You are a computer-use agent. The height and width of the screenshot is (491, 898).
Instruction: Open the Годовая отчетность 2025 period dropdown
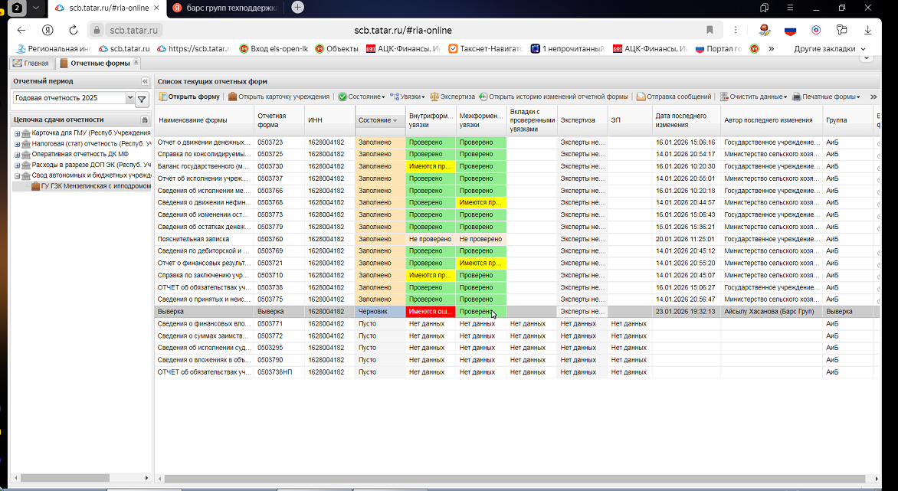tap(130, 98)
